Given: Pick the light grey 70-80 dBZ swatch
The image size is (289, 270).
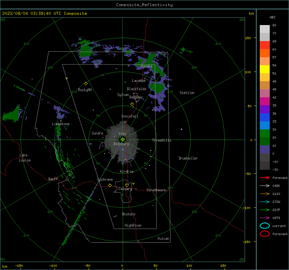Looking at the screenshot, I should point(265,29).
